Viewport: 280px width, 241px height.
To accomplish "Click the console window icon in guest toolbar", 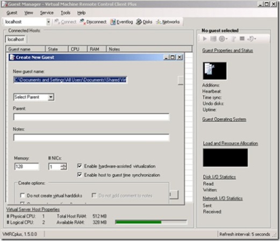I will coord(242,39).
